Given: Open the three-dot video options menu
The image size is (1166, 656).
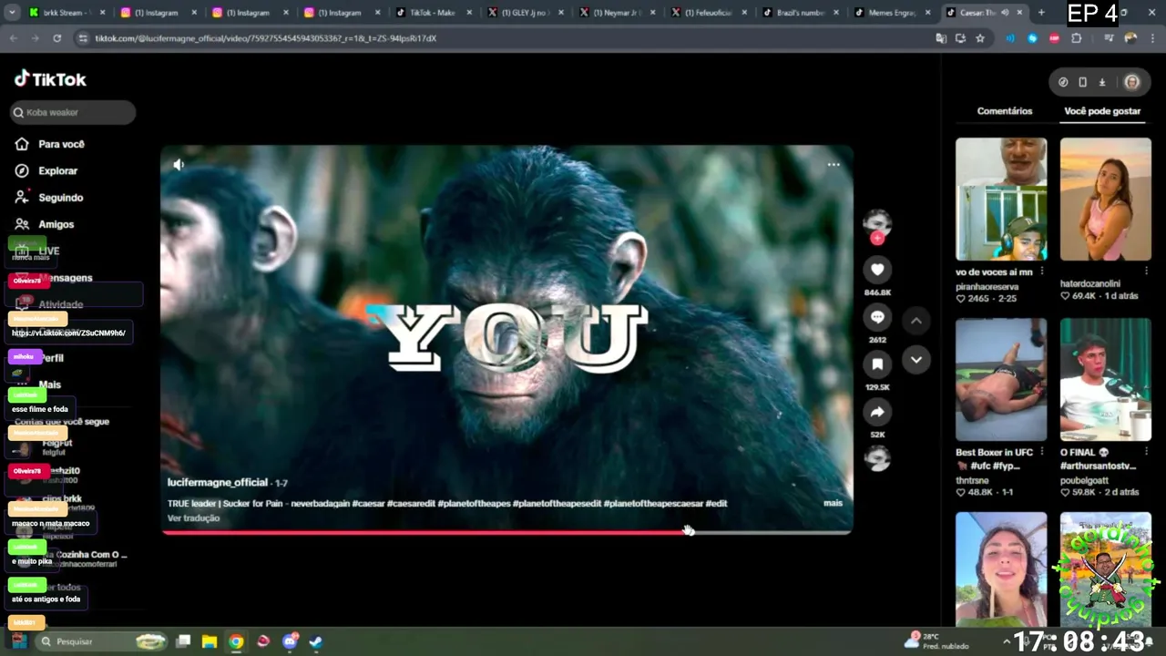Looking at the screenshot, I should (x=833, y=165).
